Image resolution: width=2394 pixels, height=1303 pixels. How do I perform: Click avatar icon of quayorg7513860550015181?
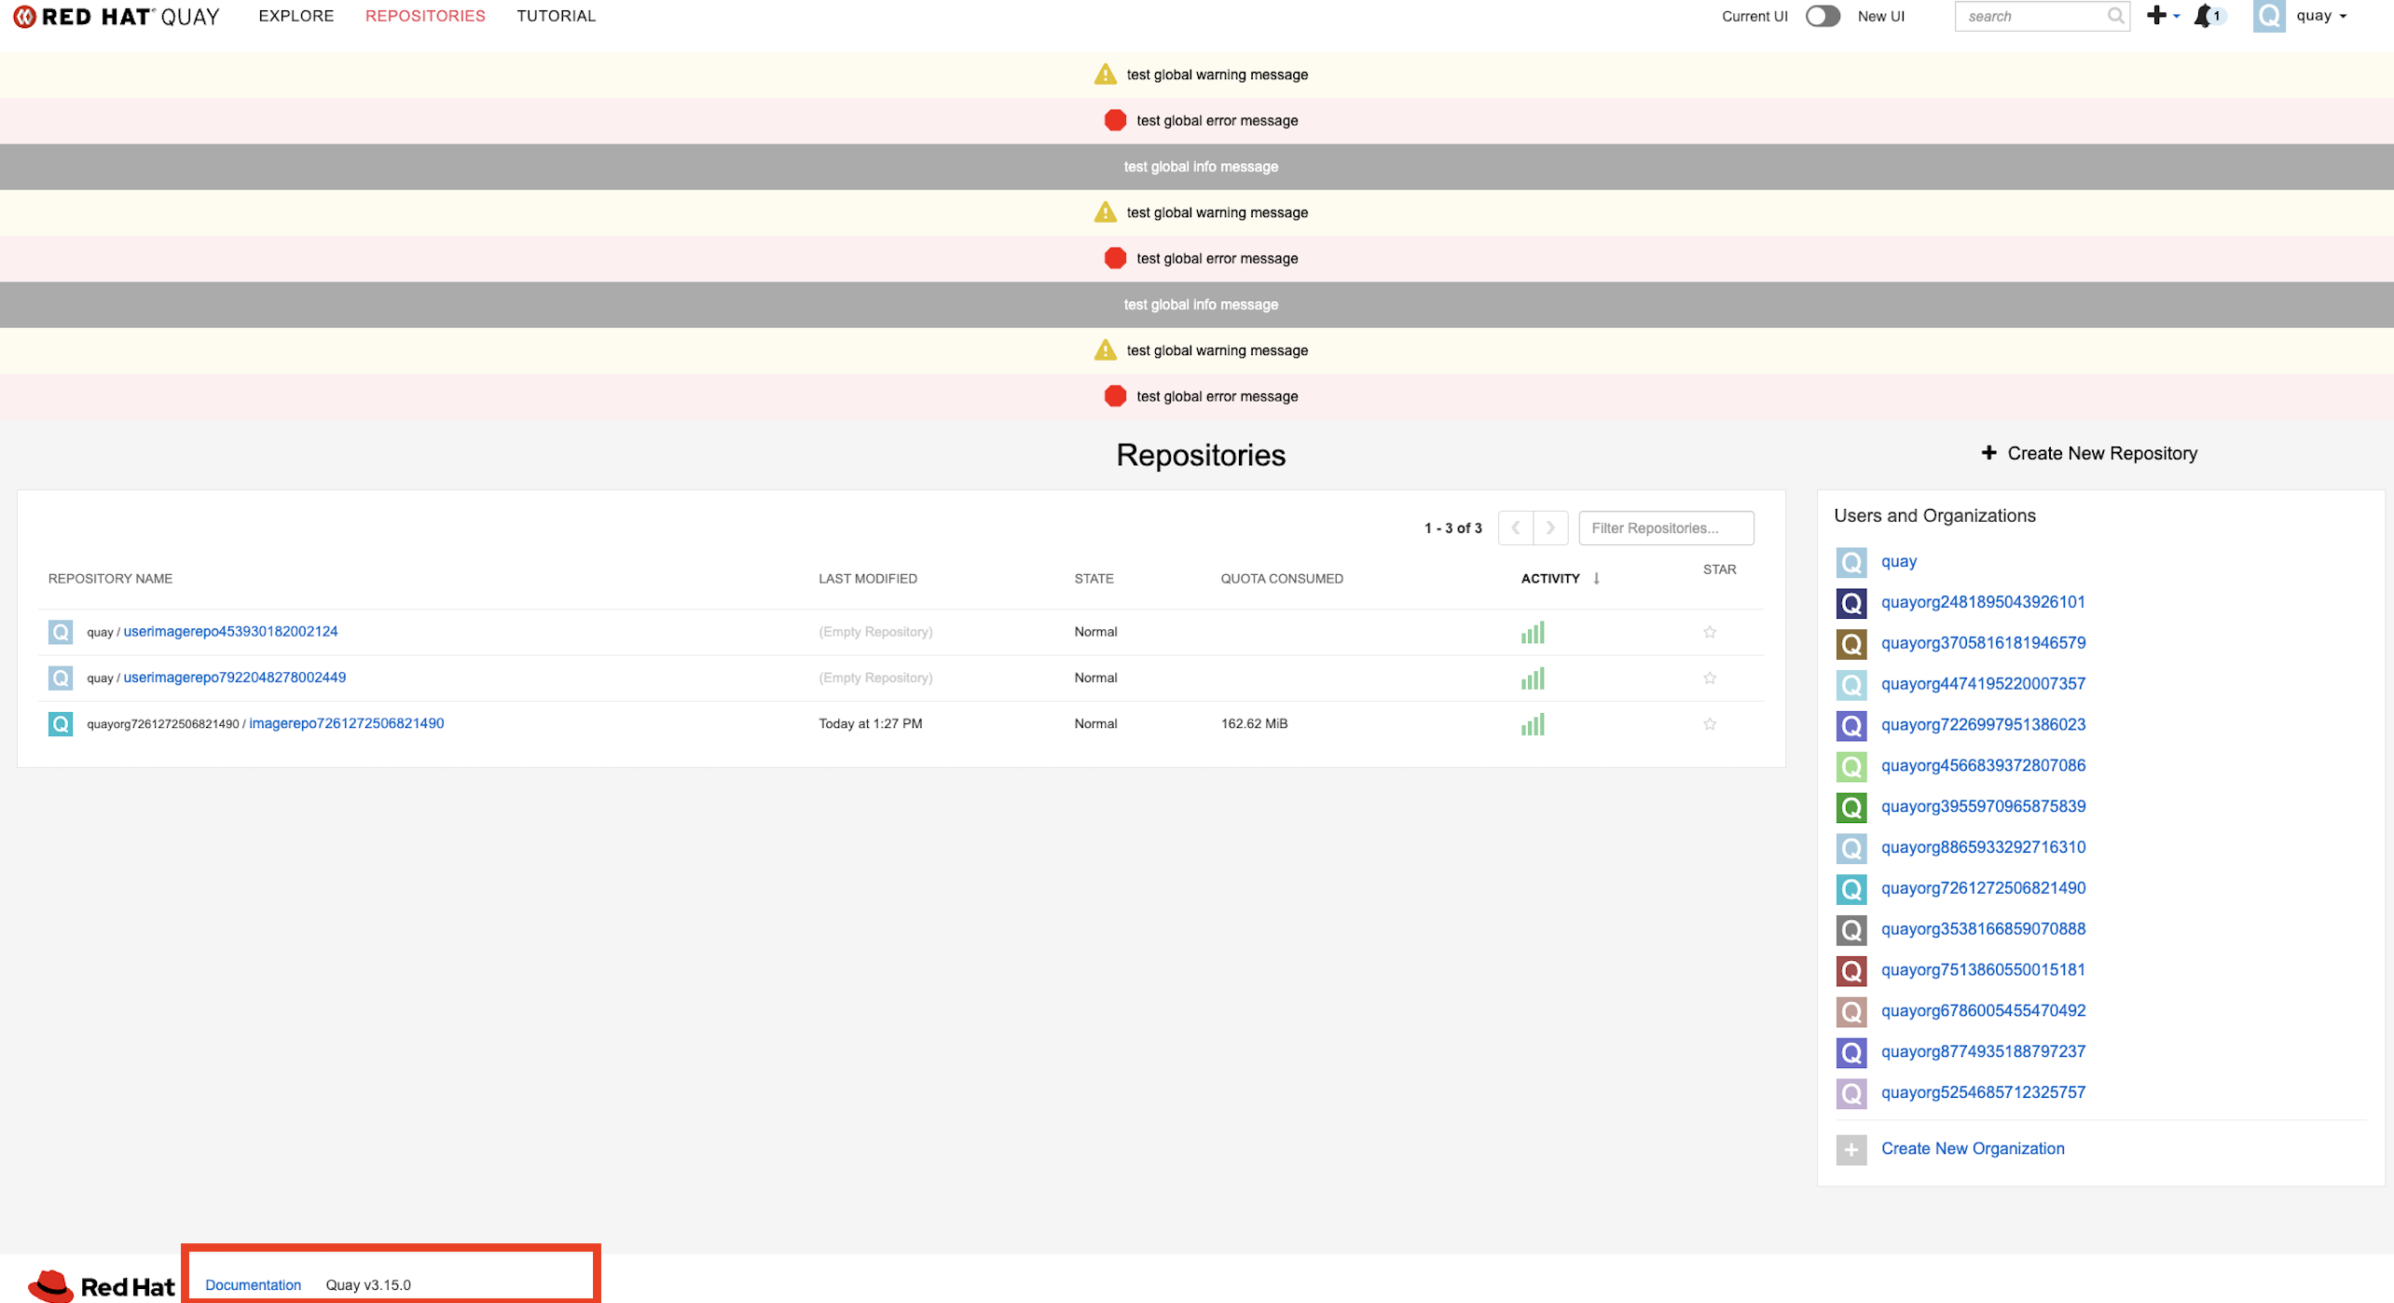(1851, 971)
